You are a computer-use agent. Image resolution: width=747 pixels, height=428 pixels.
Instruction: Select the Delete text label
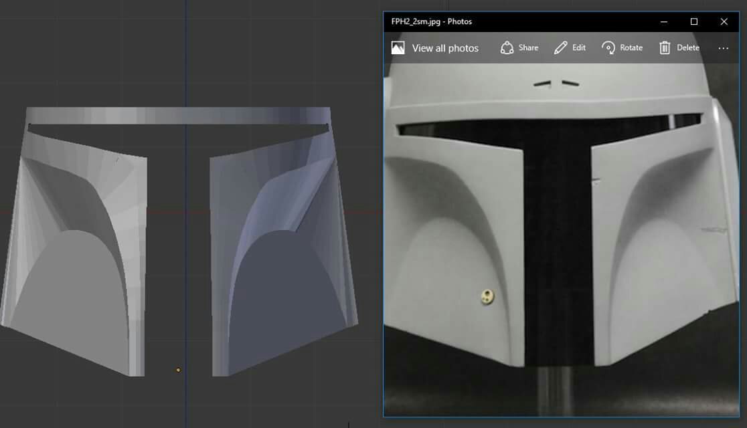pos(688,47)
